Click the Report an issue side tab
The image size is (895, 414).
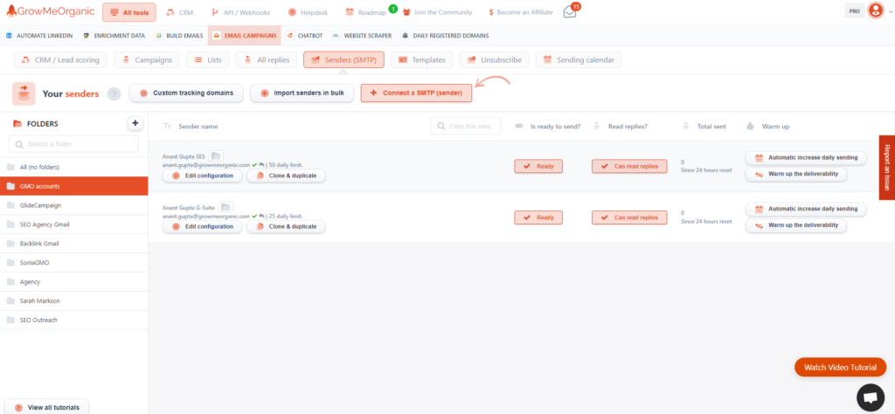[x=887, y=167]
